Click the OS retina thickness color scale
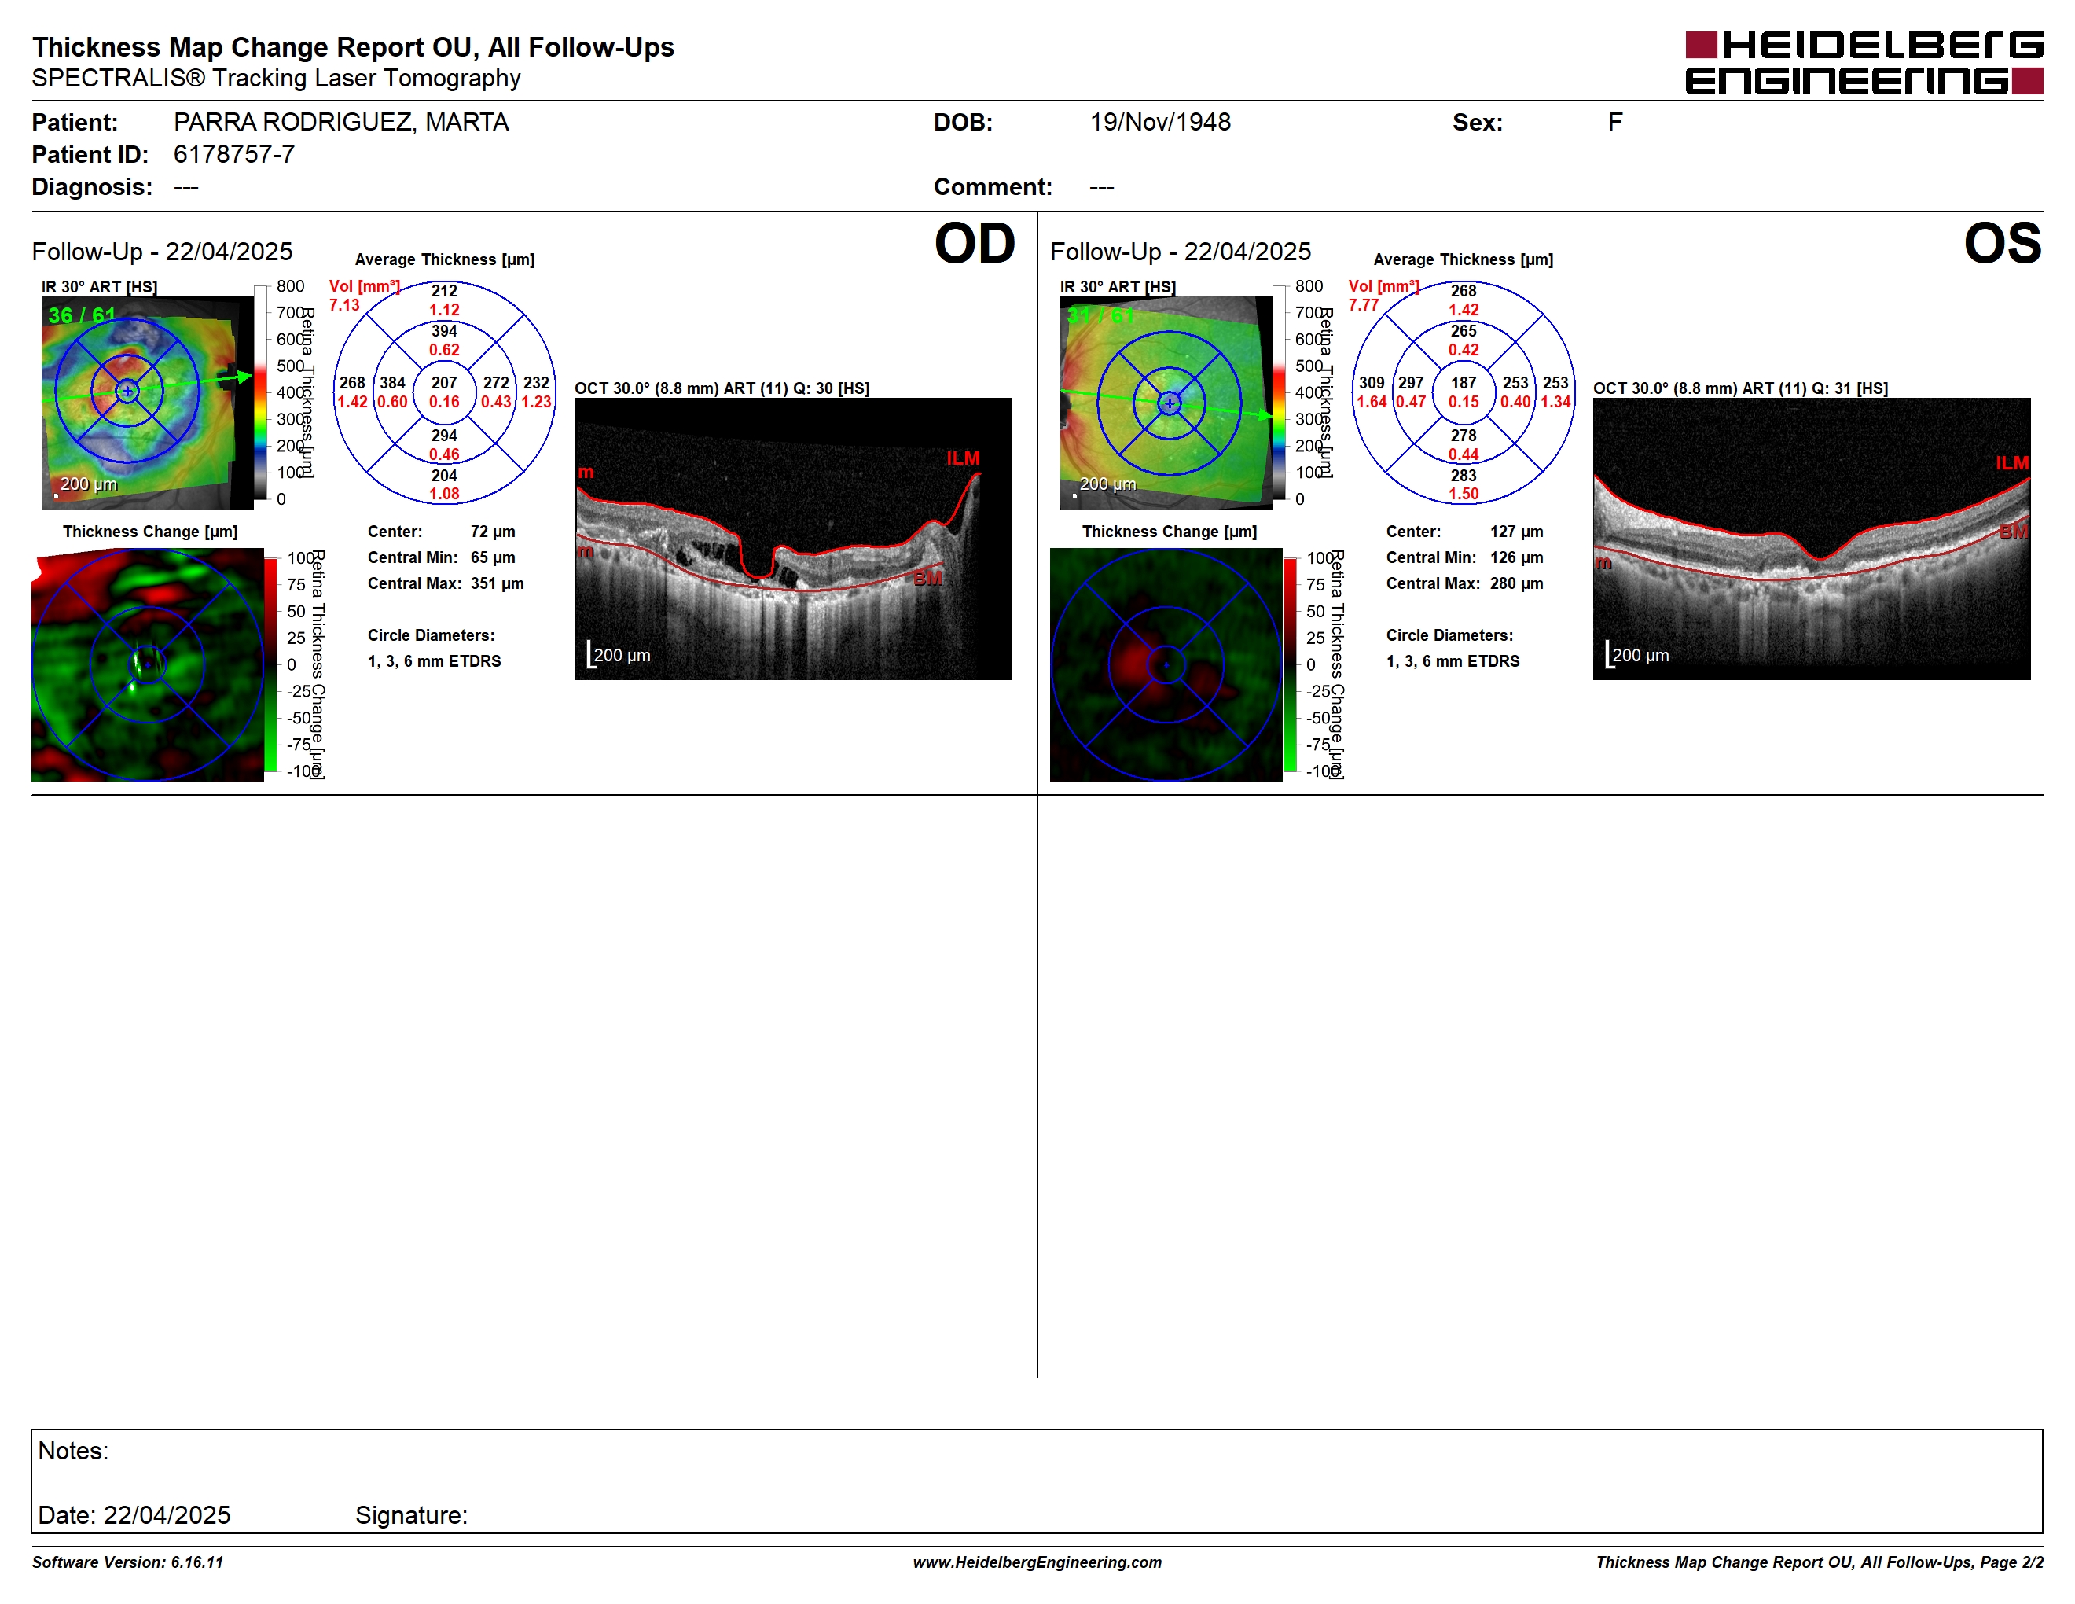The height and width of the screenshot is (1604, 2075). tap(1279, 392)
